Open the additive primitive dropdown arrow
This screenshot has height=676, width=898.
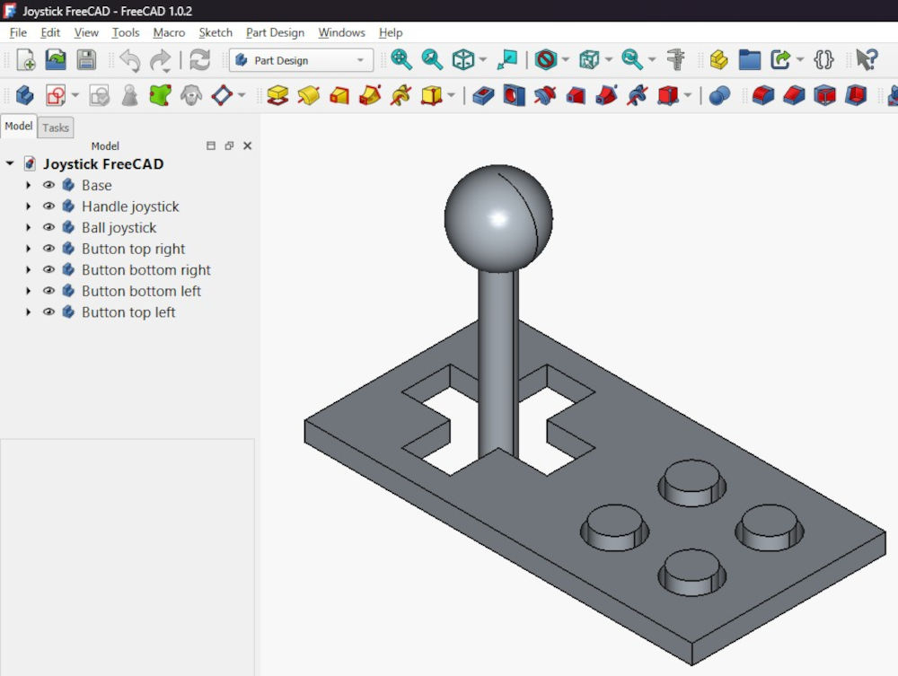coord(452,95)
